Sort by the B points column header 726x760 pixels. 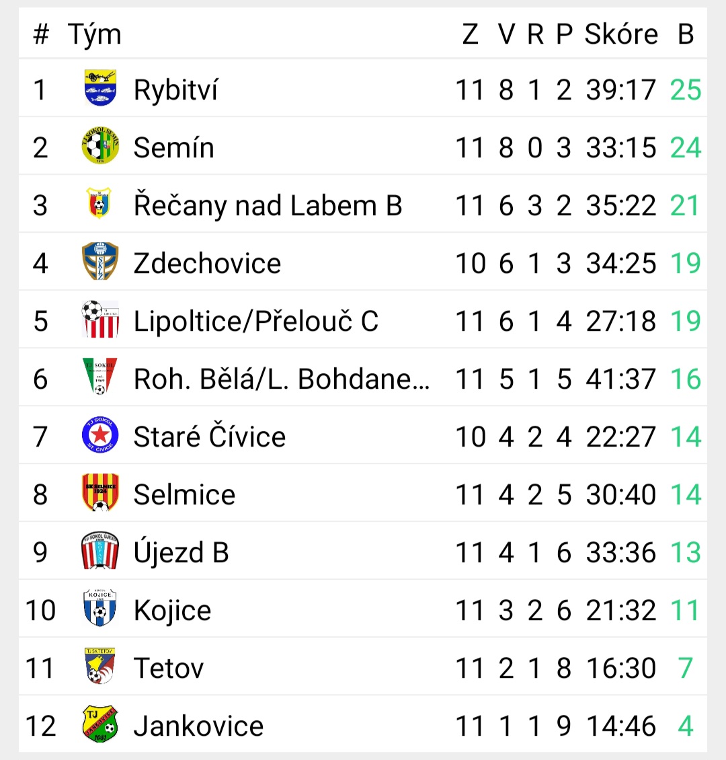(x=686, y=34)
